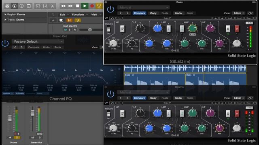Toggle the Drums SSLEQ power button
This screenshot has height=145, width=259.
point(110,94)
